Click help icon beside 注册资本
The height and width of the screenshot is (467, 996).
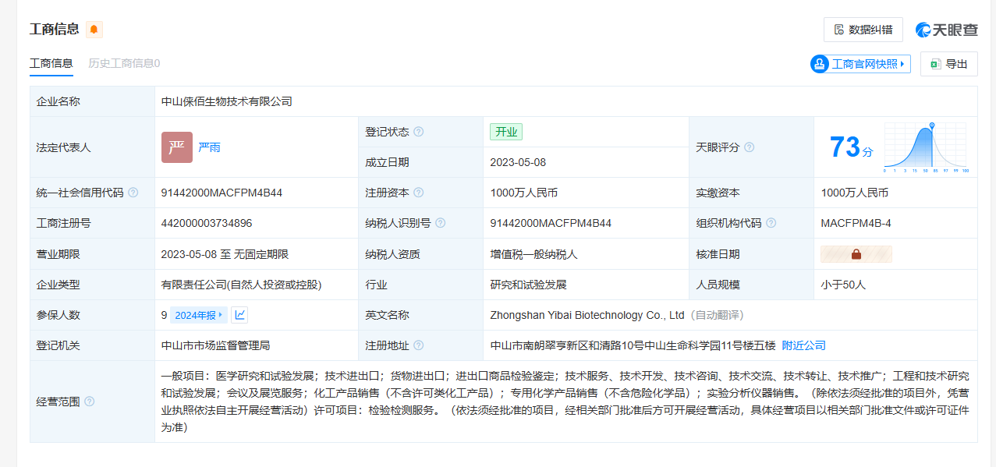(x=419, y=193)
